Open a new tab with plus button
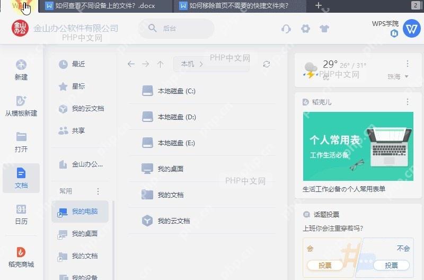The height and width of the screenshot is (280, 424). tap(319, 5)
